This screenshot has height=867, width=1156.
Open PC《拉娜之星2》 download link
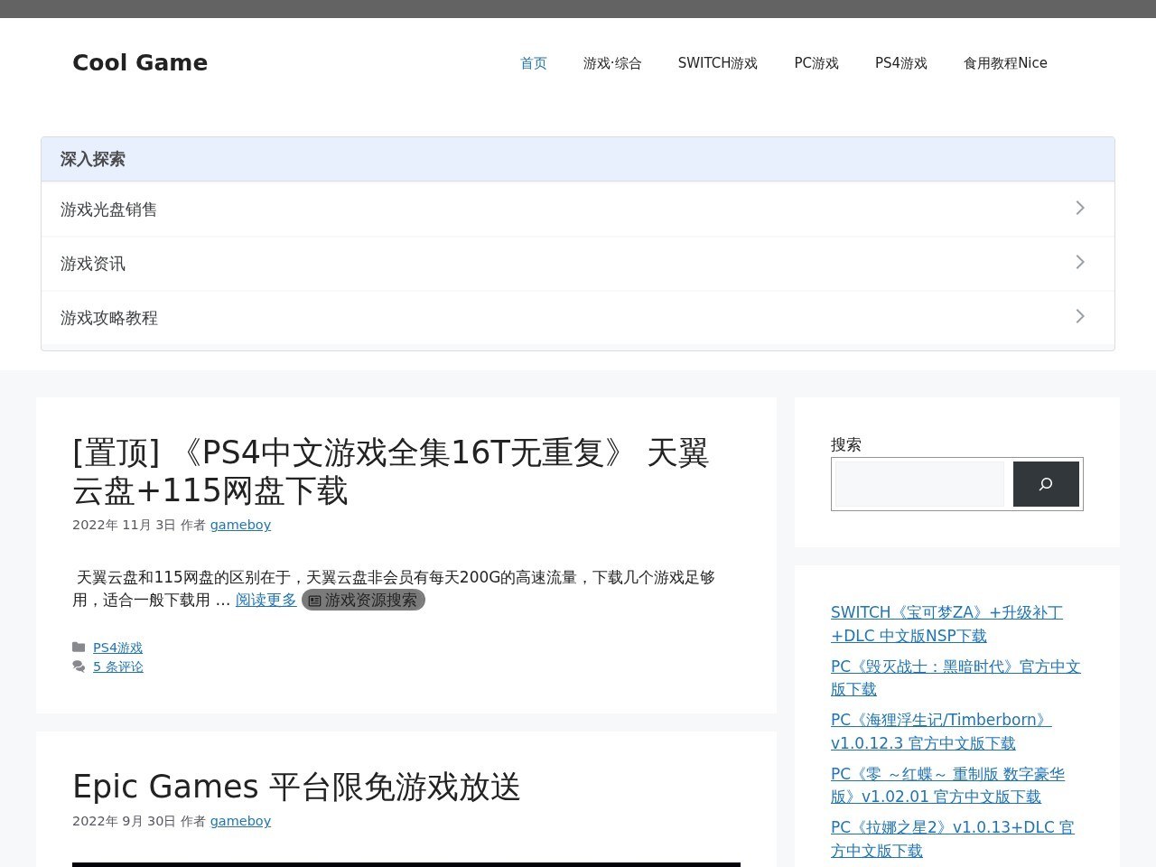(x=952, y=839)
